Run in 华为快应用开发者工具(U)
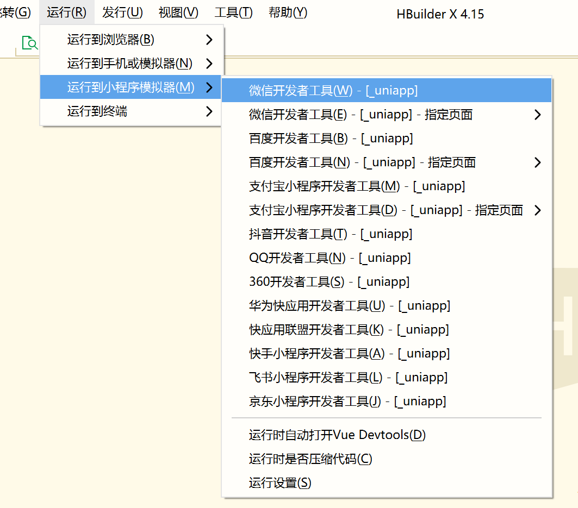The width and height of the screenshot is (578, 508). [x=386, y=306]
